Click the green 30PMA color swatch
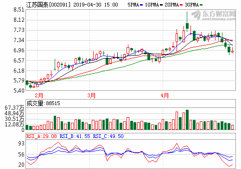241x169 pixels. (x=201, y=5)
